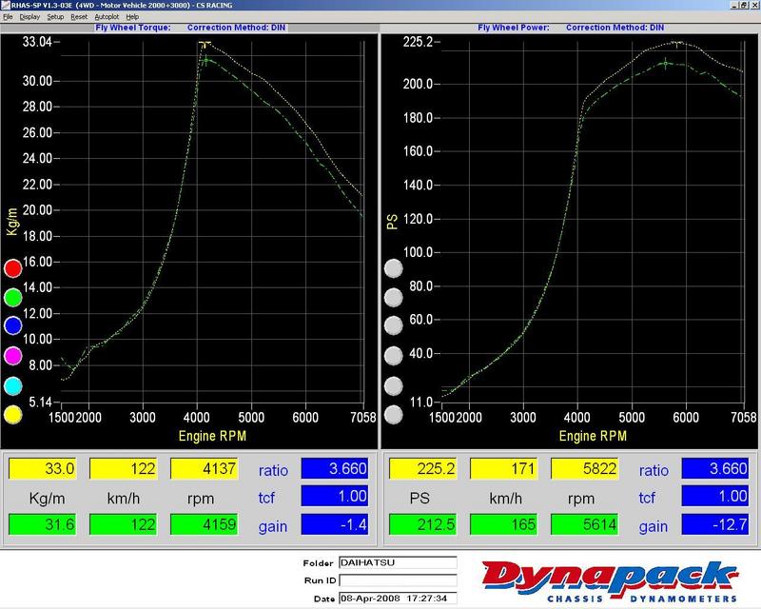The width and height of the screenshot is (761, 609).
Task: Open the Autoplot menu
Action: pyautogui.click(x=107, y=16)
